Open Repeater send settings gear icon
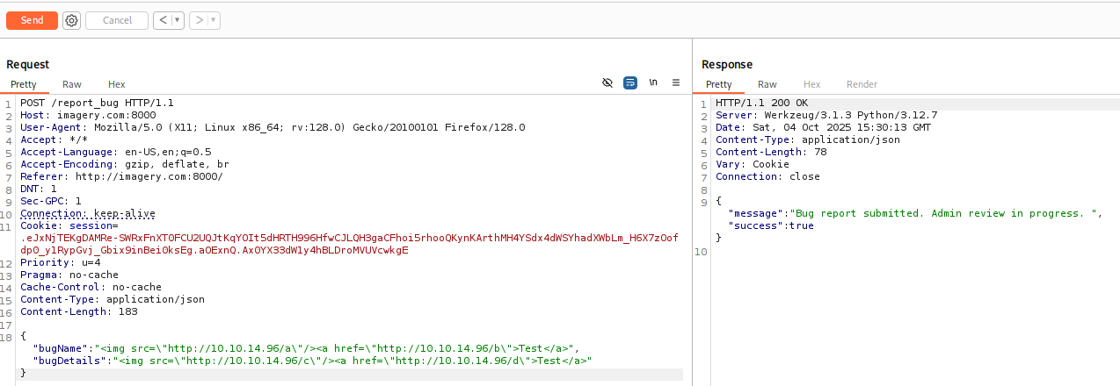This screenshot has width=1120, height=386. pos(71,20)
